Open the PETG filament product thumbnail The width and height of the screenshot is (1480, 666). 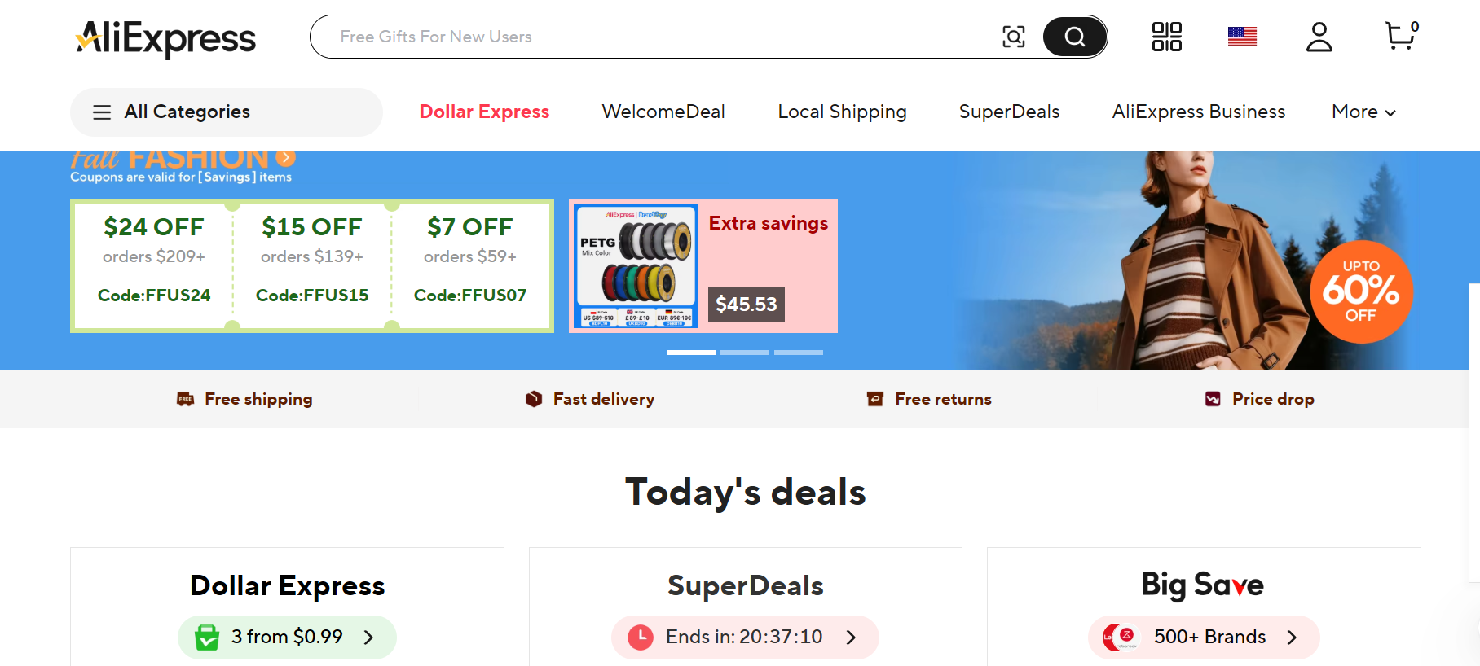point(636,266)
